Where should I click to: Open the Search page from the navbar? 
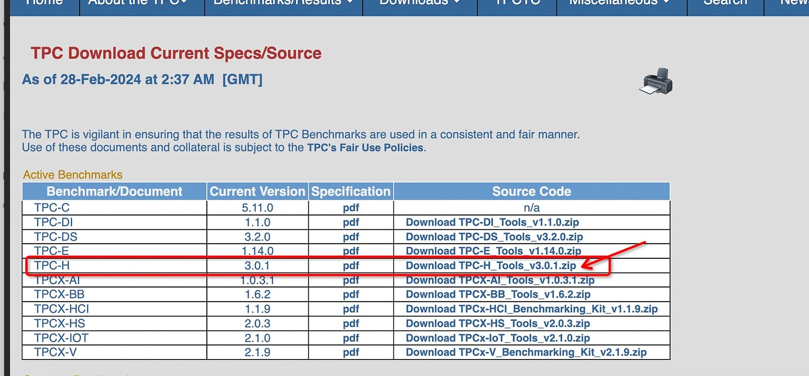pyautogui.click(x=725, y=4)
